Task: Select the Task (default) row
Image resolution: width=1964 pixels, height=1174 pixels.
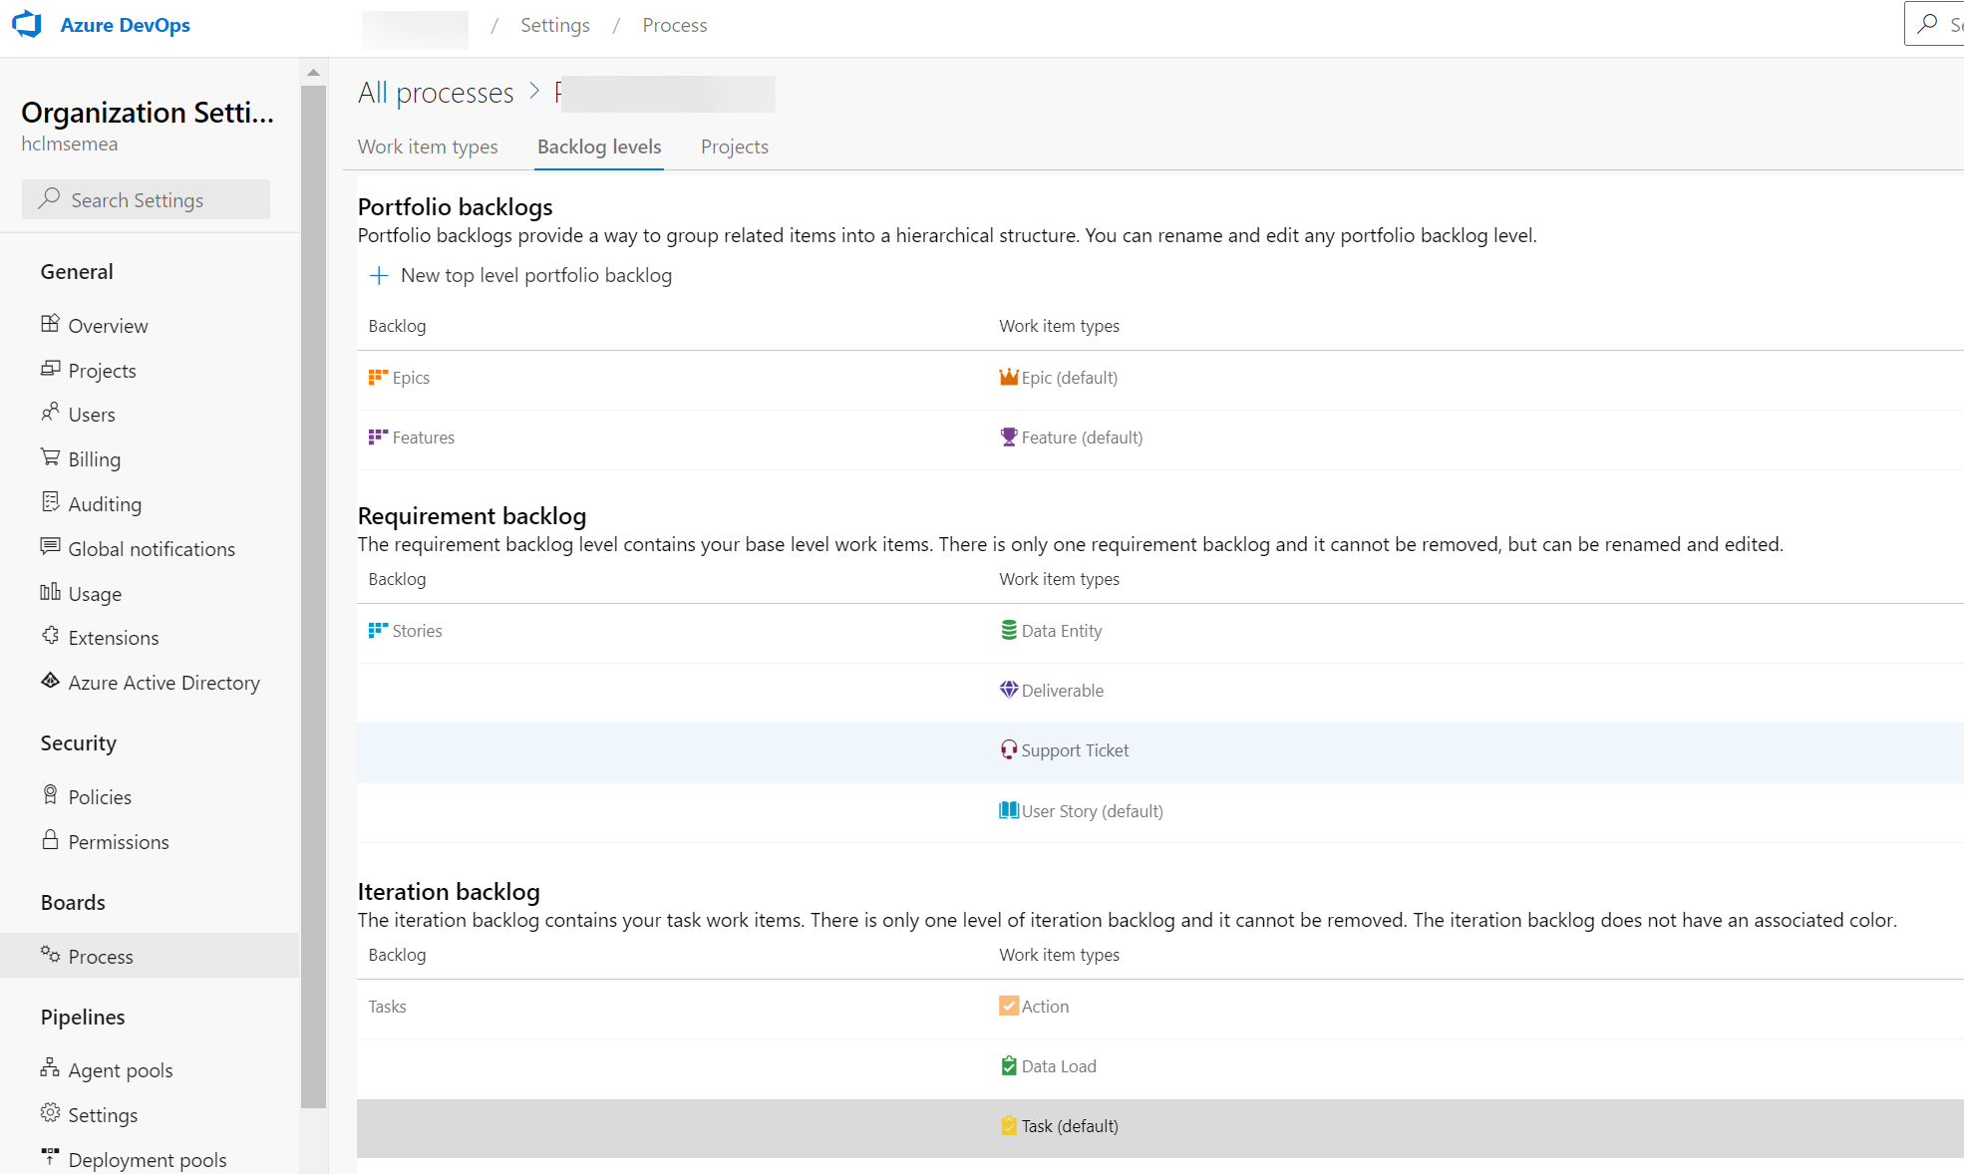Action: (1069, 1126)
